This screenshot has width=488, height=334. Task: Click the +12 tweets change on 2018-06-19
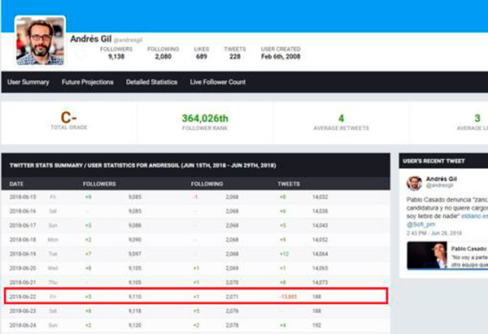pyautogui.click(x=284, y=254)
